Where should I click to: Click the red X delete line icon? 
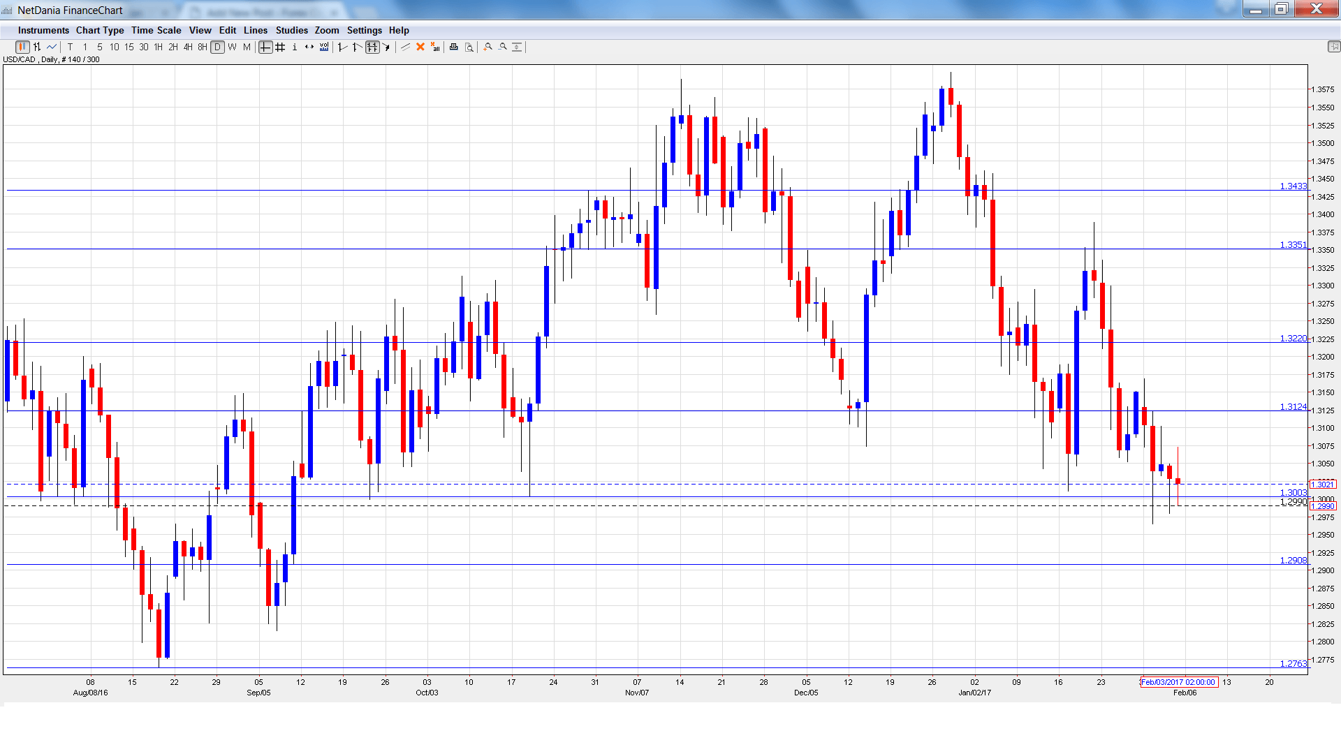click(x=420, y=47)
